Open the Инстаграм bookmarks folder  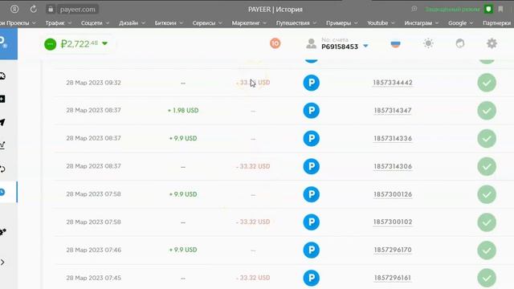(x=421, y=23)
